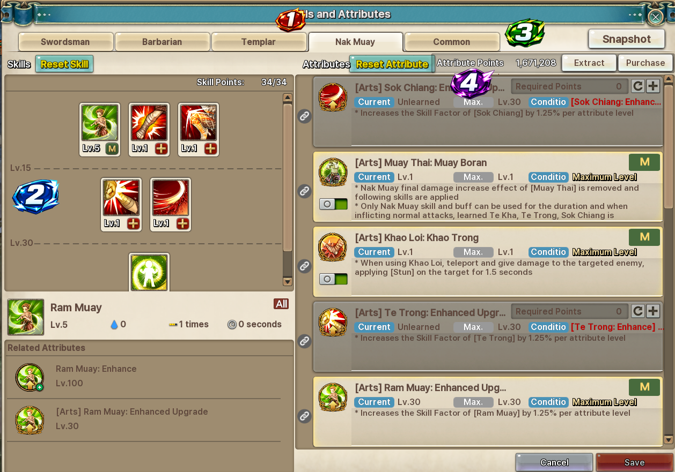Image resolution: width=675 pixels, height=472 pixels.
Task: Click the All filter badge beside Ram Muay
Action: (281, 304)
